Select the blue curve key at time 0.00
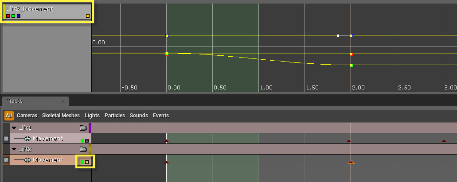 tap(167, 35)
